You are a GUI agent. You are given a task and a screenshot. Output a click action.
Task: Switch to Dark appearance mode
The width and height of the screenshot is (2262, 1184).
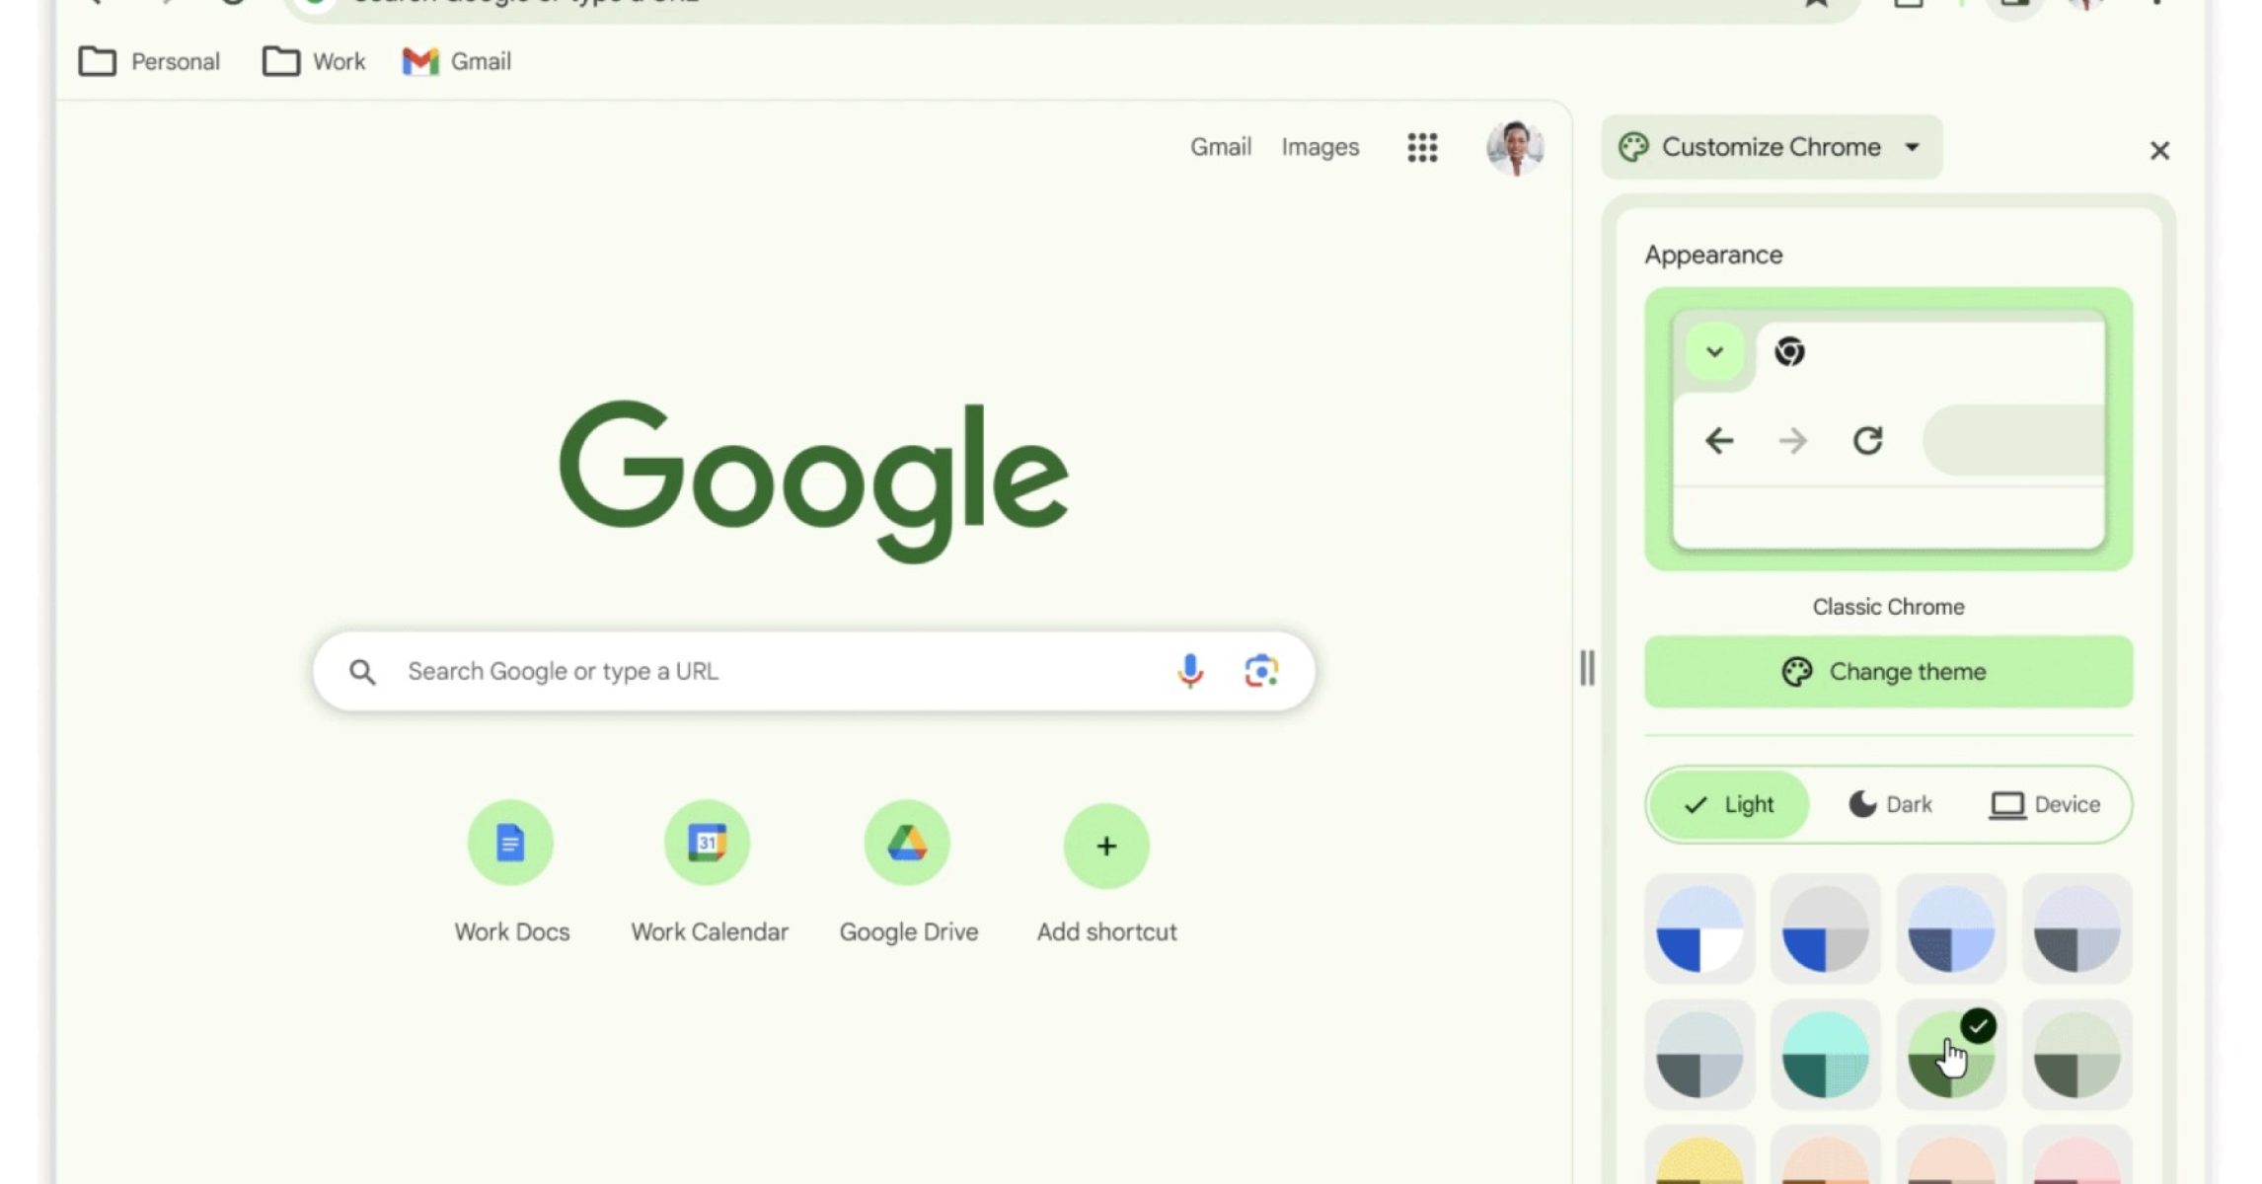click(1890, 804)
